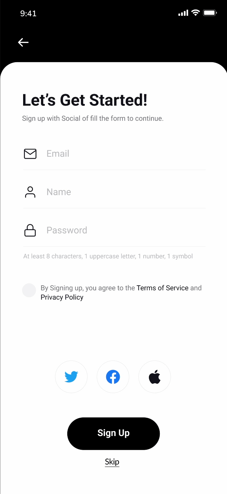This screenshot has width=227, height=494.
Task: Tap the 9:41 clock in status bar
Action: pyautogui.click(x=28, y=13)
